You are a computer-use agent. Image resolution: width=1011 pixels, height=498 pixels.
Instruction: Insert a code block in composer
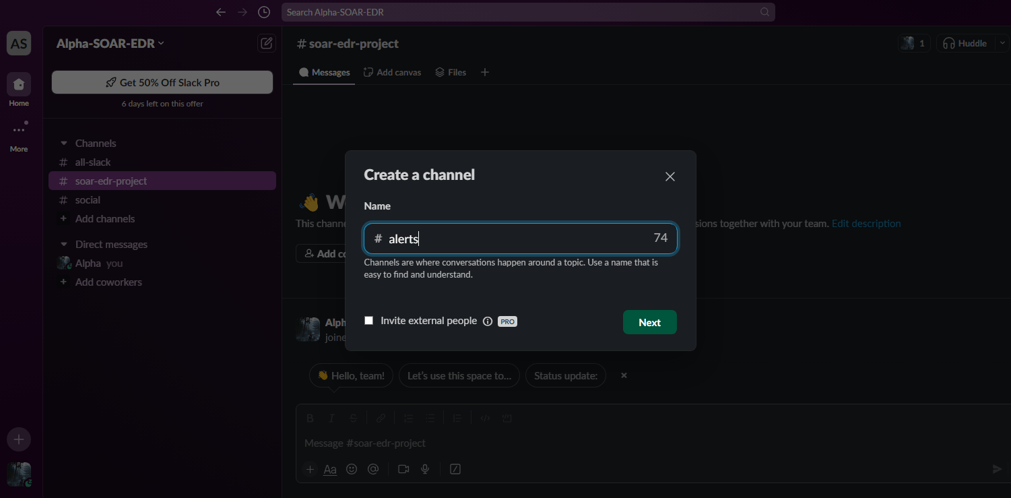pos(507,418)
